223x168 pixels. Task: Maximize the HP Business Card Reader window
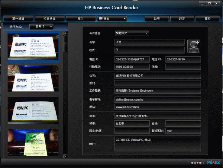[209, 4]
